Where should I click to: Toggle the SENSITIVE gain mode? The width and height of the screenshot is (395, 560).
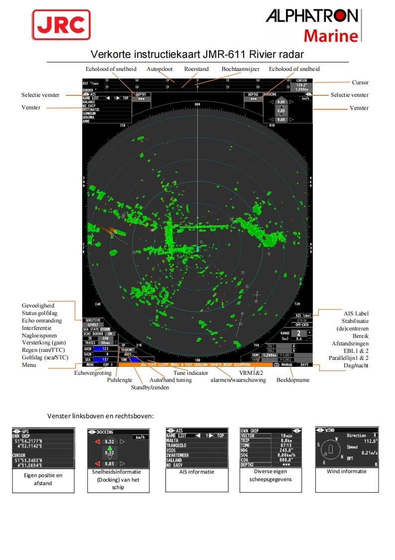pyautogui.click(x=93, y=320)
